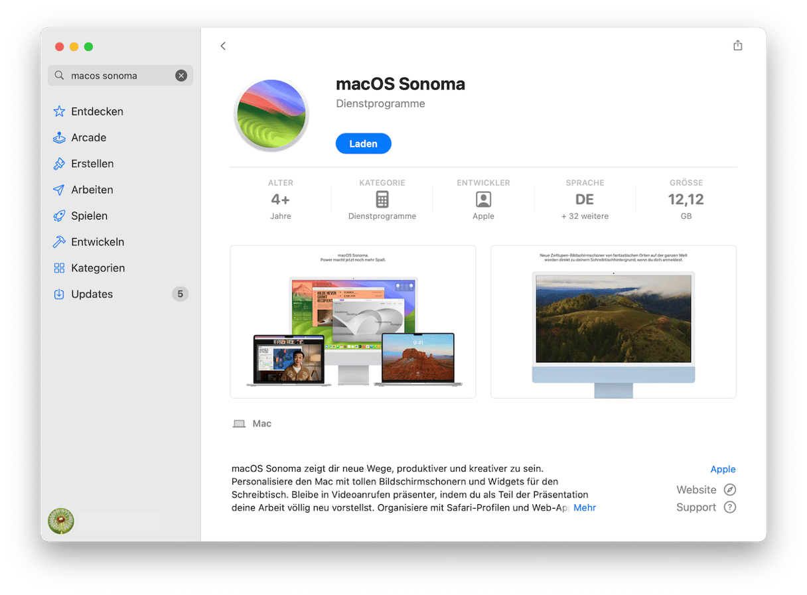The height and width of the screenshot is (595, 807).
Task: Click the Arcade joystick icon
Action: pos(59,137)
